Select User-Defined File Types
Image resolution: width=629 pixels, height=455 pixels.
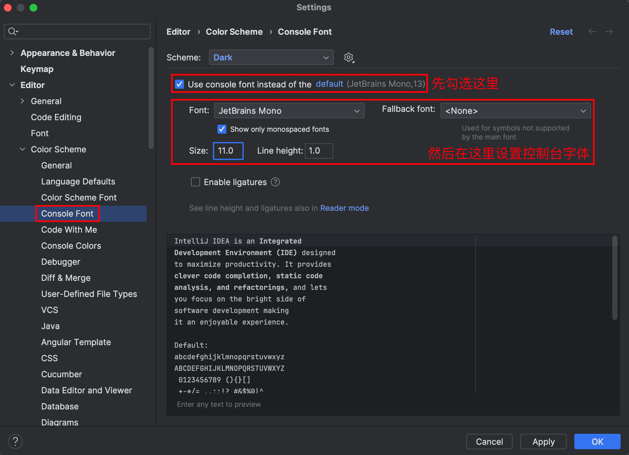coord(89,294)
